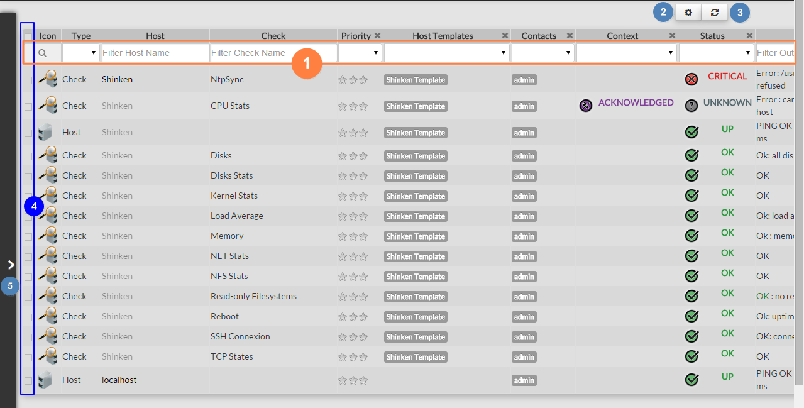Click the magnifier search filter icon
Screen dimensions: 804x408
pos(43,53)
